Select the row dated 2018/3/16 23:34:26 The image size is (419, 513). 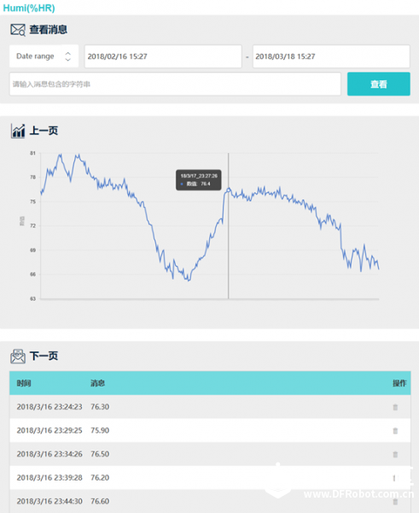point(210,454)
